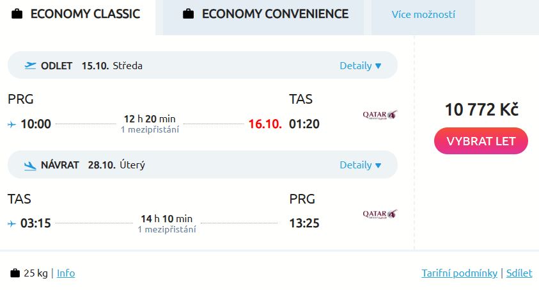Open the Tarifní podmínky link

click(459, 273)
